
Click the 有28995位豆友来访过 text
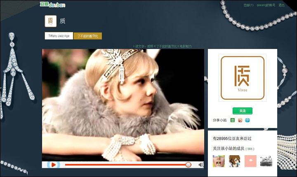coord(232,138)
